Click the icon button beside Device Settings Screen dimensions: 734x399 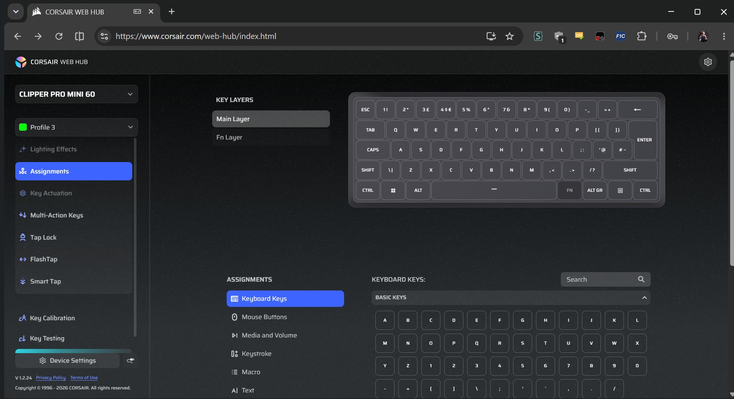[x=130, y=360]
